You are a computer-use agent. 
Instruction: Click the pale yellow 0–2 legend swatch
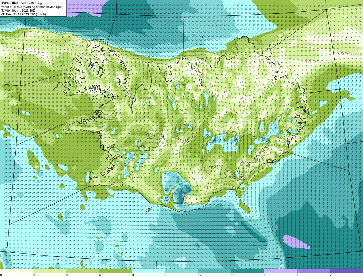16,271
